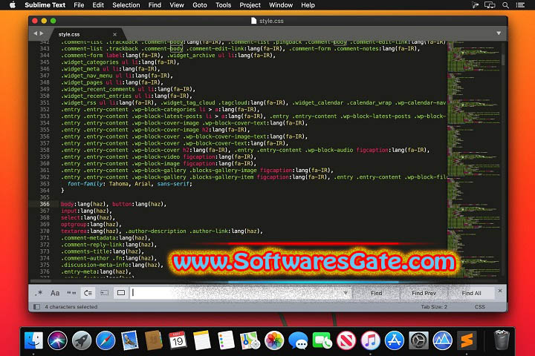Screen dimensions: 535x356
Task: Open Tab Size: 2 setting
Action: 434,306
